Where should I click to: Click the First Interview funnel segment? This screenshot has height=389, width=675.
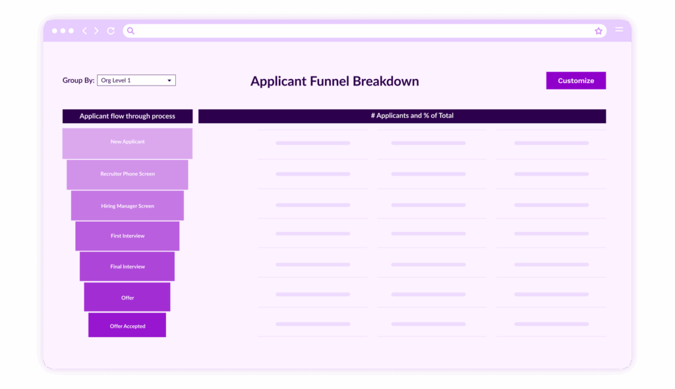[127, 236]
